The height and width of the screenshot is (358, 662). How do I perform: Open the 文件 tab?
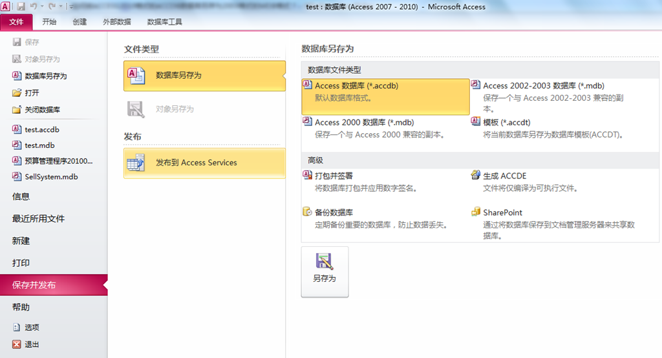click(x=16, y=22)
